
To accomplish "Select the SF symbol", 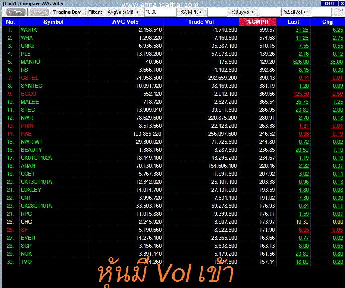I will click(x=24, y=230).
